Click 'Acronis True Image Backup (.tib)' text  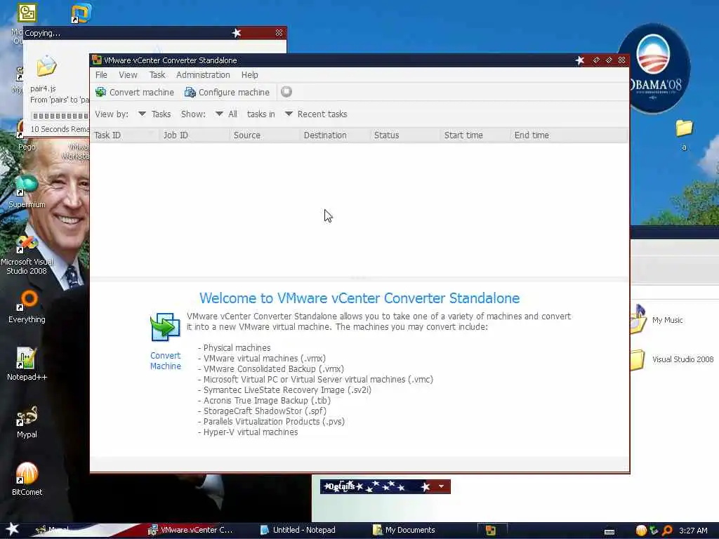coord(267,401)
